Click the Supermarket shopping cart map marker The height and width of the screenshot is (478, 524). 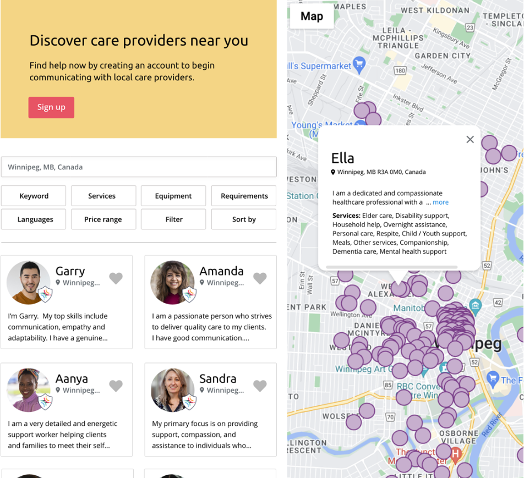pyautogui.click(x=359, y=64)
